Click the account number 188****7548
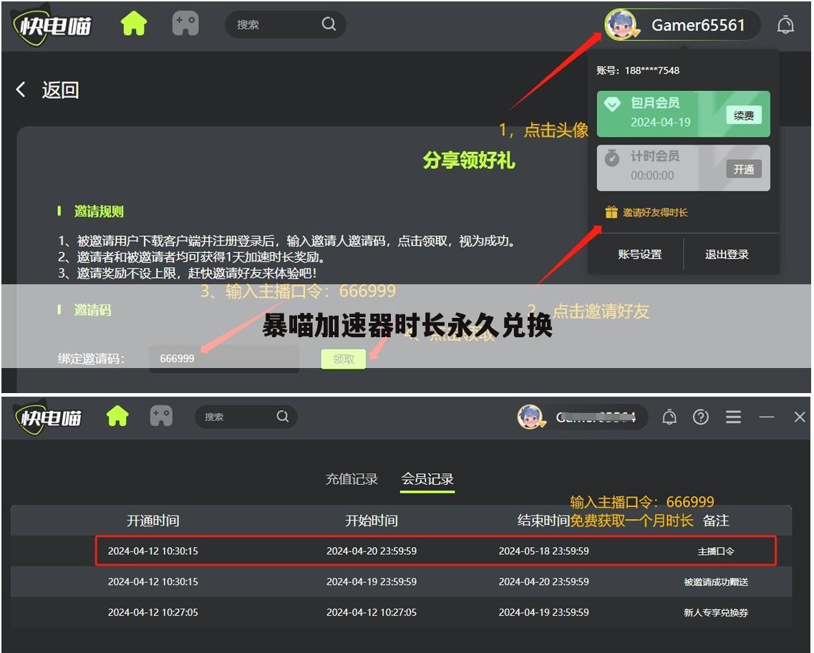The image size is (814, 653). 652,71
